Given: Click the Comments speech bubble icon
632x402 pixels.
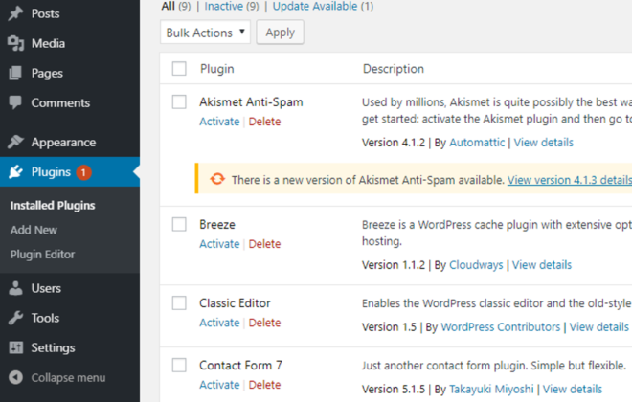Looking at the screenshot, I should pos(15,102).
